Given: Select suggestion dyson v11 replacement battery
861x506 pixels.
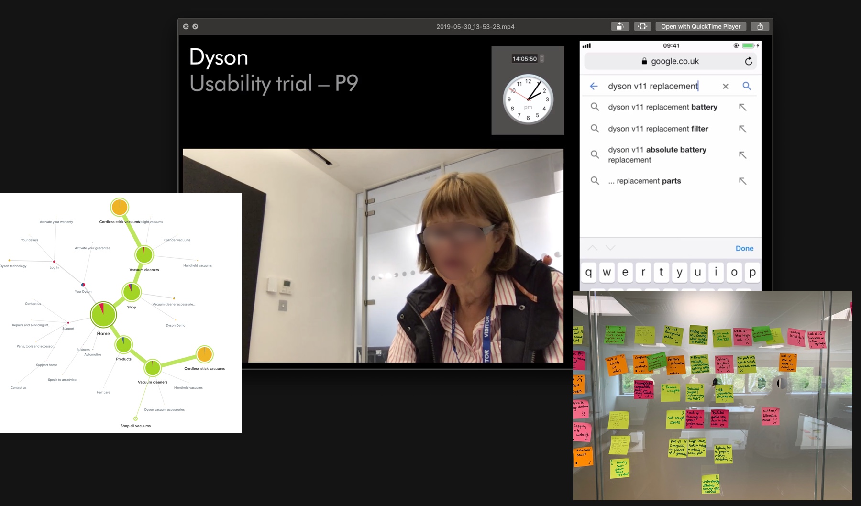Looking at the screenshot, I should (662, 107).
